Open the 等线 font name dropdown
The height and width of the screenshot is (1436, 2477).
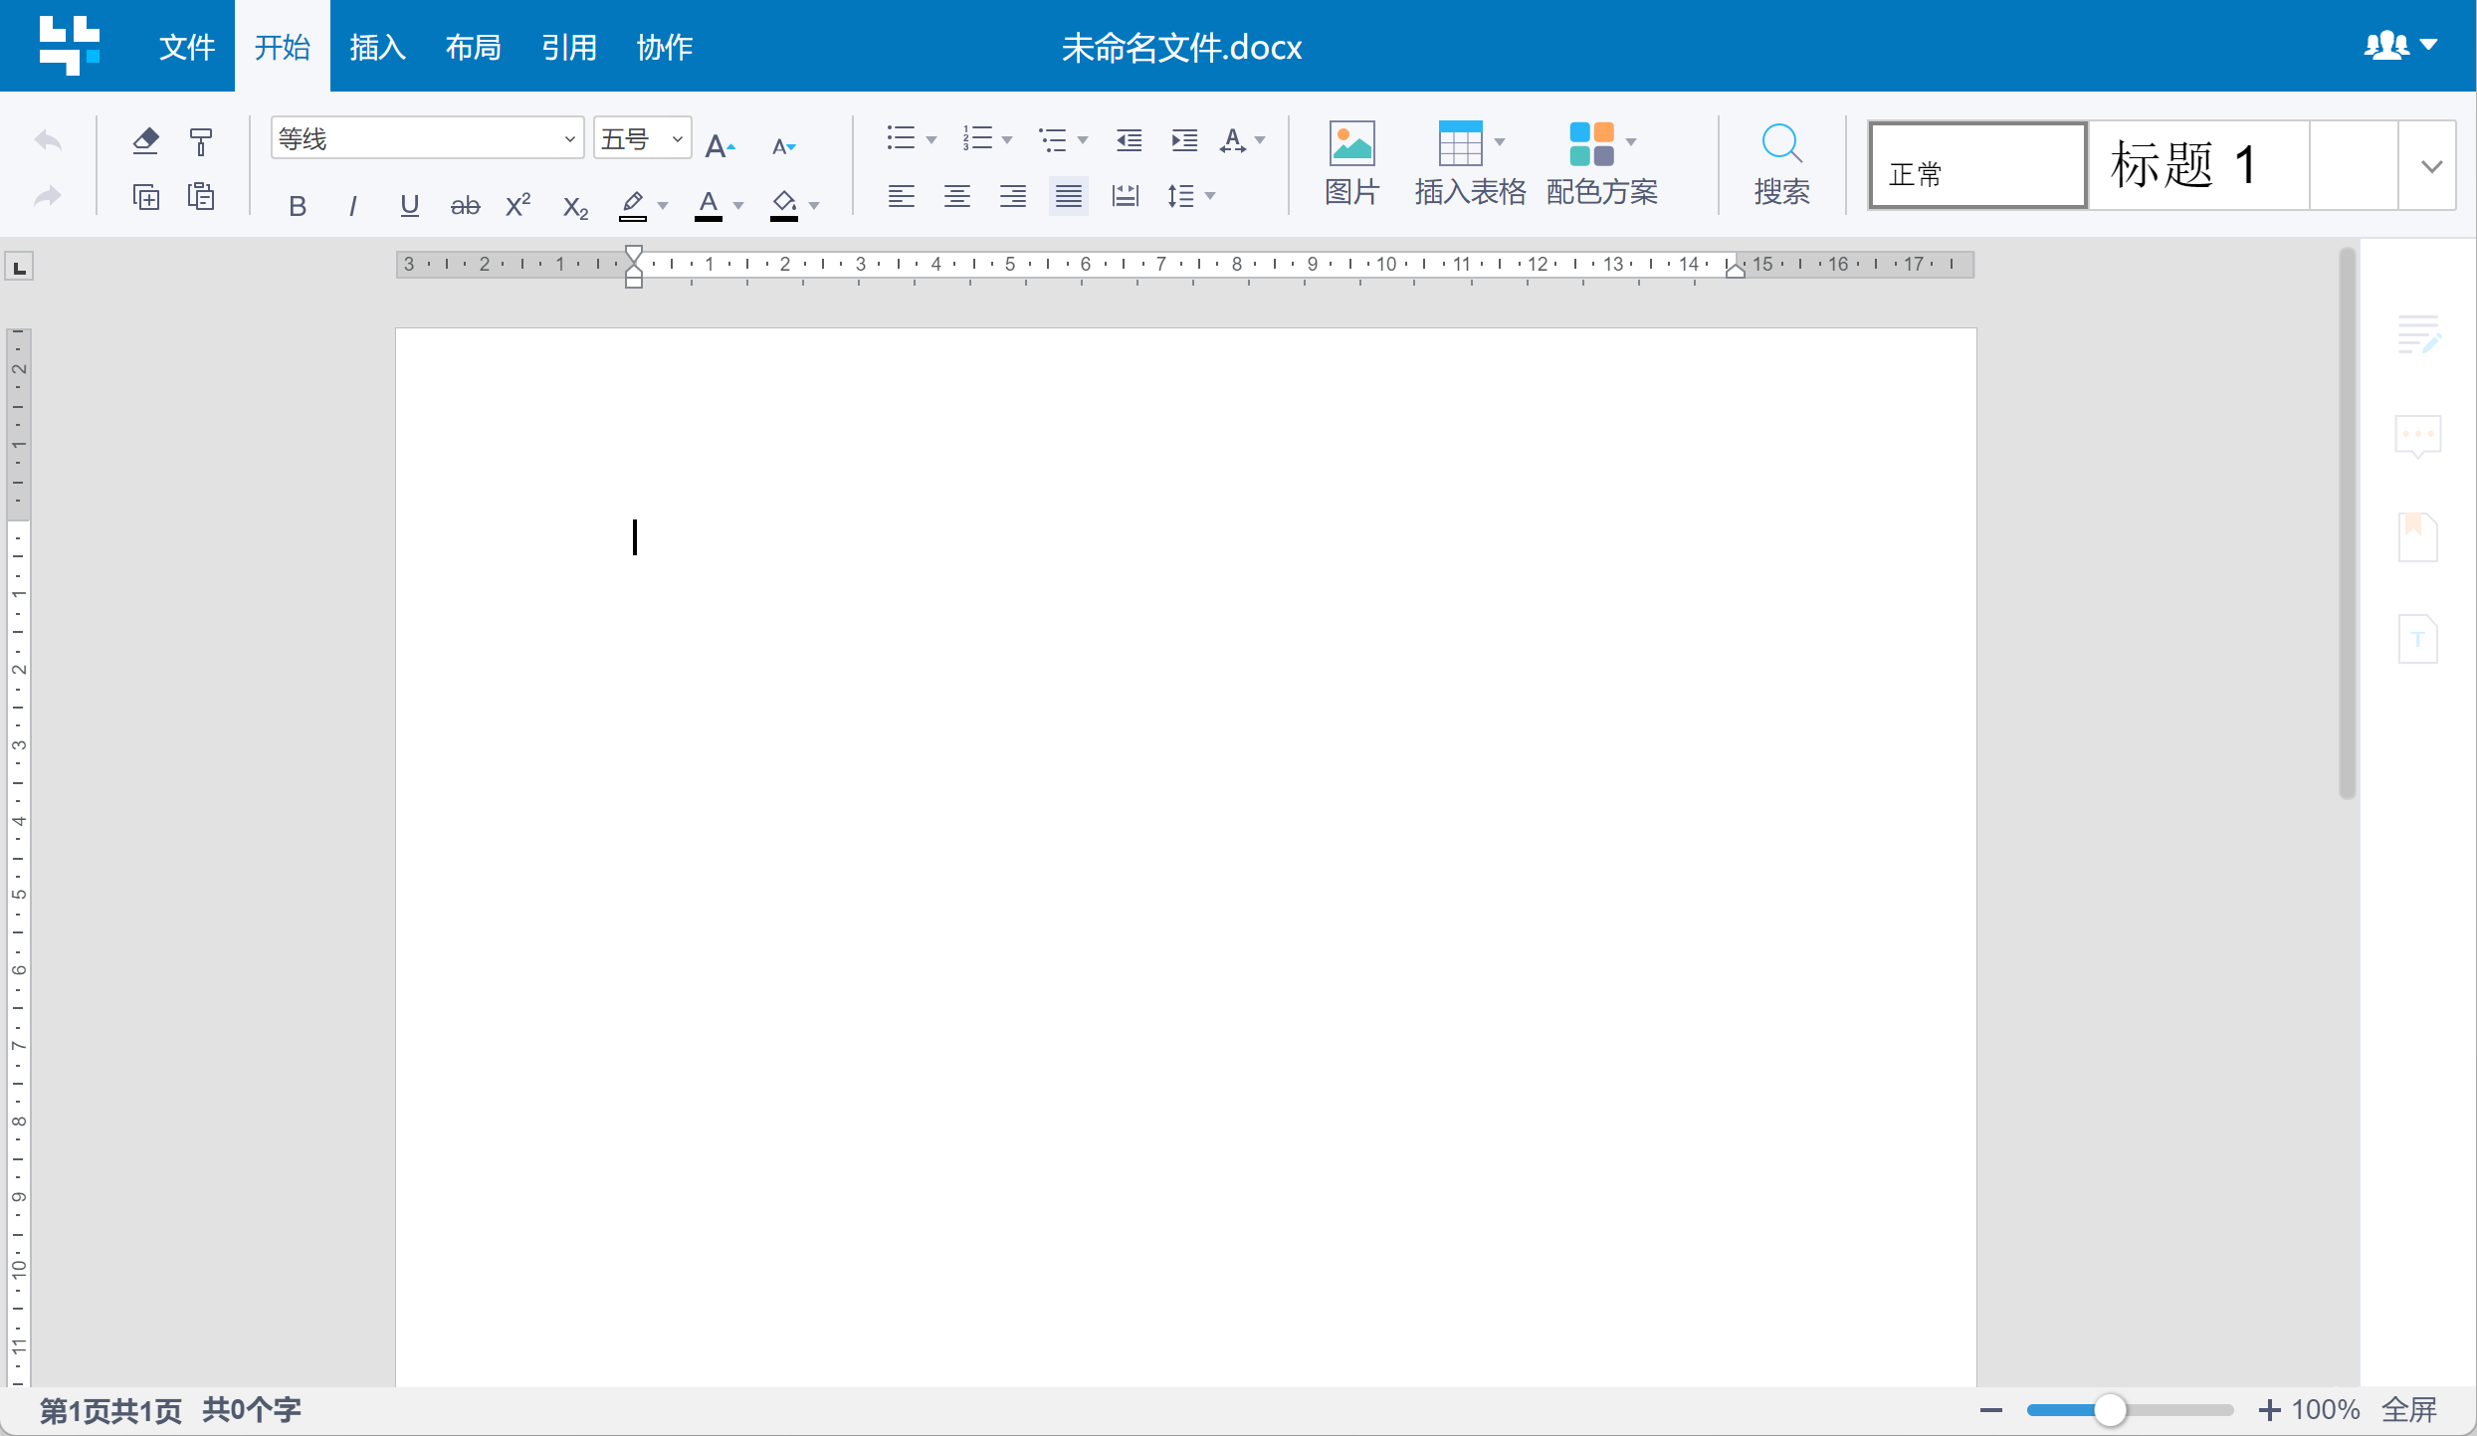click(x=569, y=139)
